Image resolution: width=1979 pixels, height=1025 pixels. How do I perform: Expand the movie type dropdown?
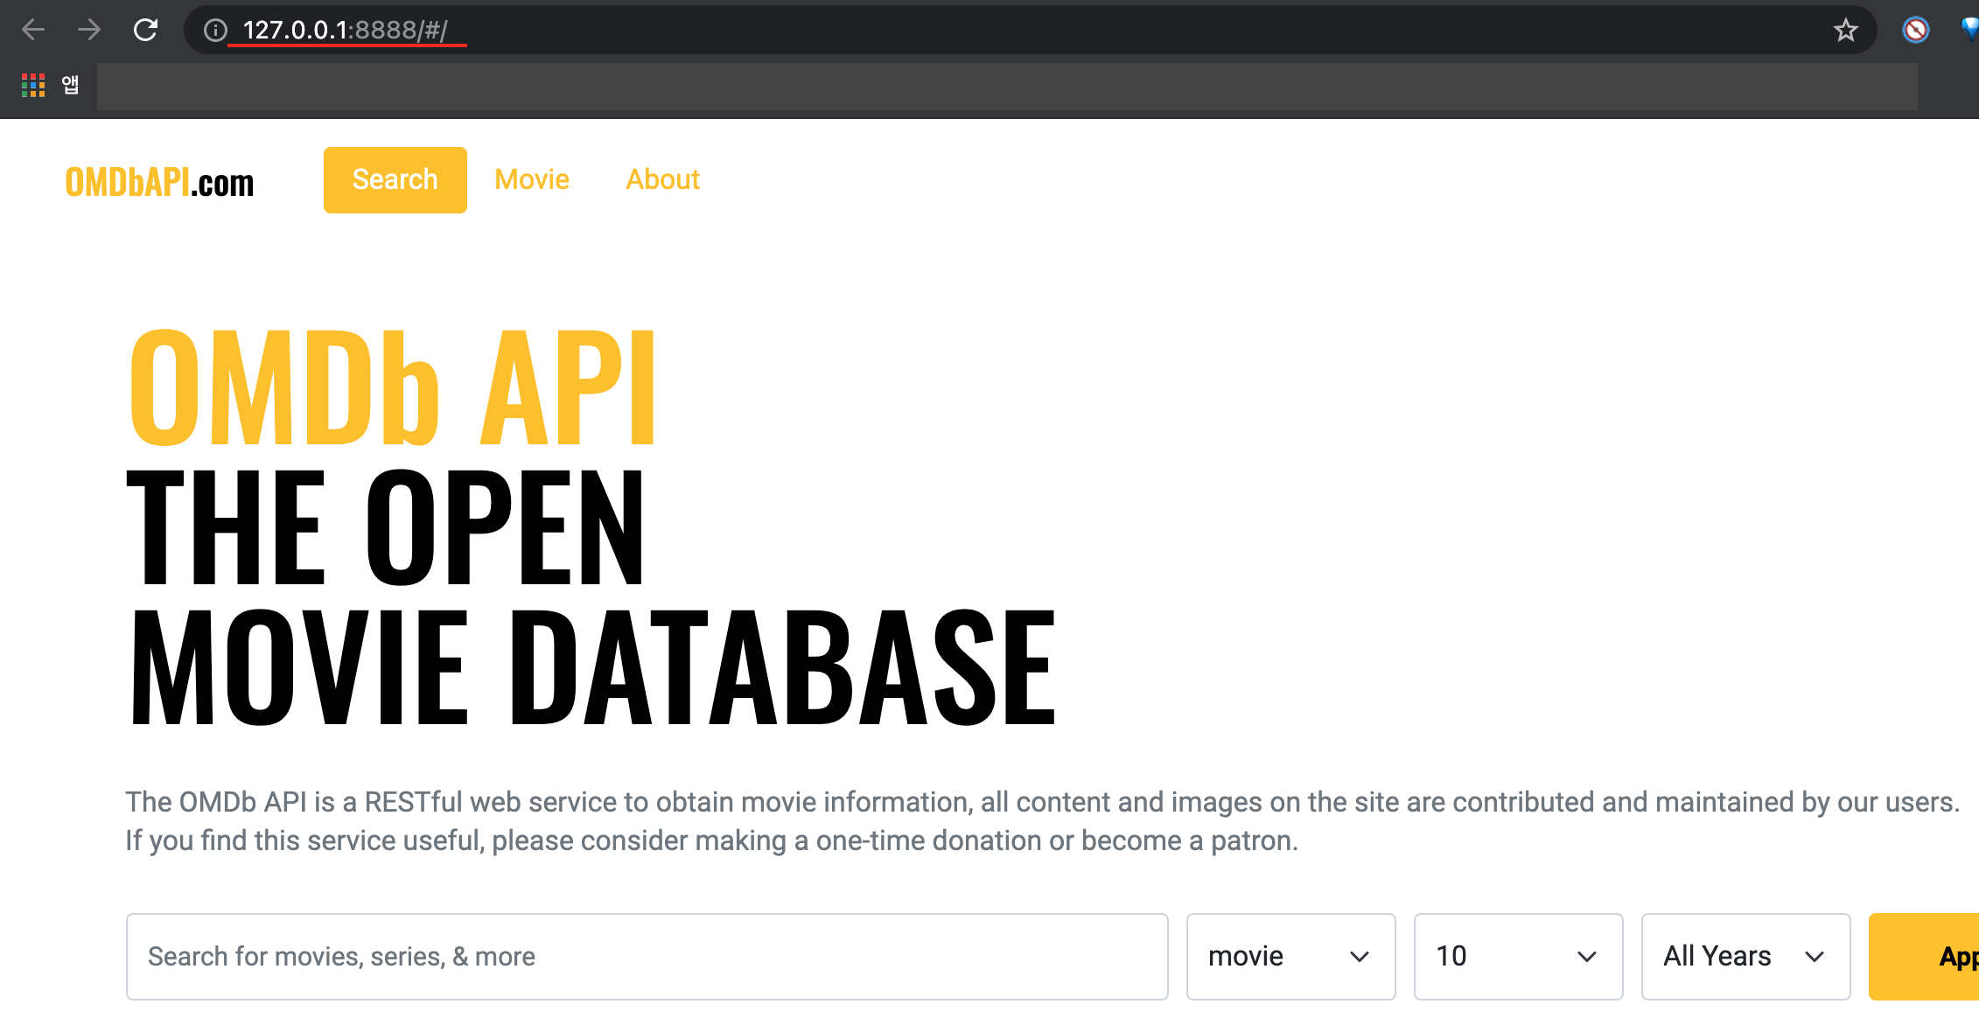click(x=1290, y=956)
